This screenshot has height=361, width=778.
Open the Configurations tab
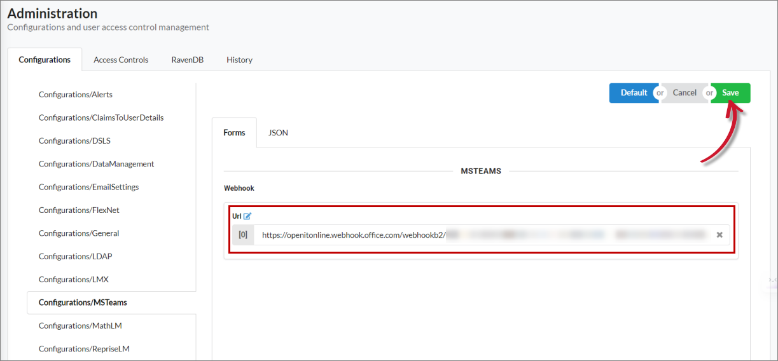coord(45,60)
